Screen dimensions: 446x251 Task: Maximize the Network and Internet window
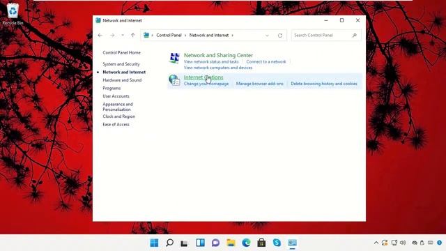click(341, 20)
